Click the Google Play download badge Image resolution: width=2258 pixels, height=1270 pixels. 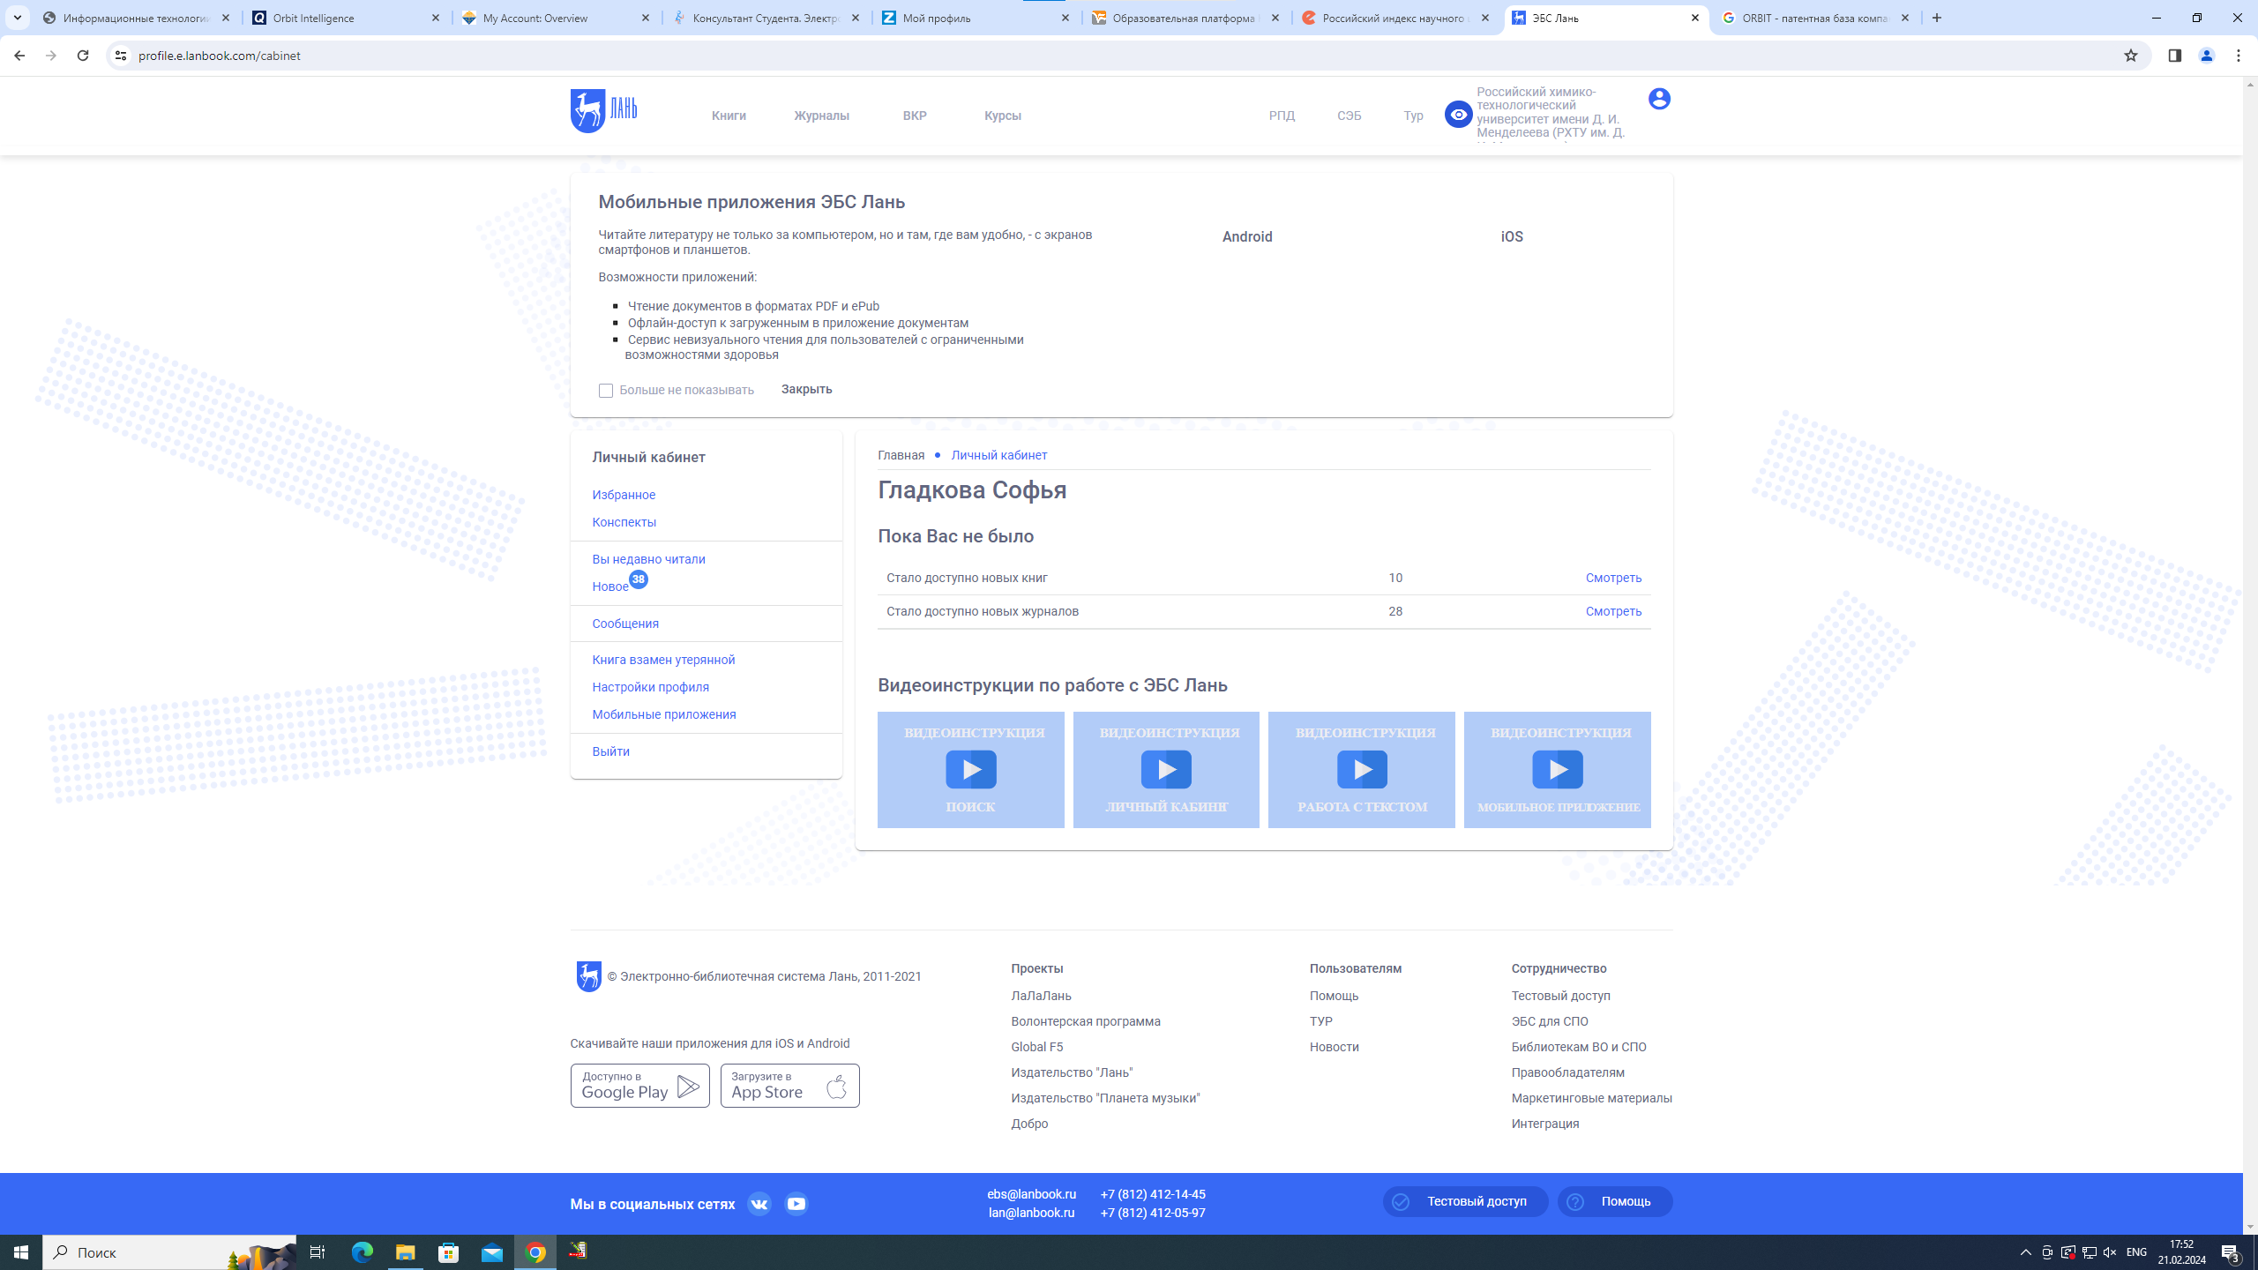pyautogui.click(x=639, y=1086)
